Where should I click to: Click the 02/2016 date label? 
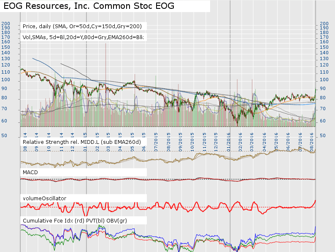pyautogui.click(x=240, y=142)
